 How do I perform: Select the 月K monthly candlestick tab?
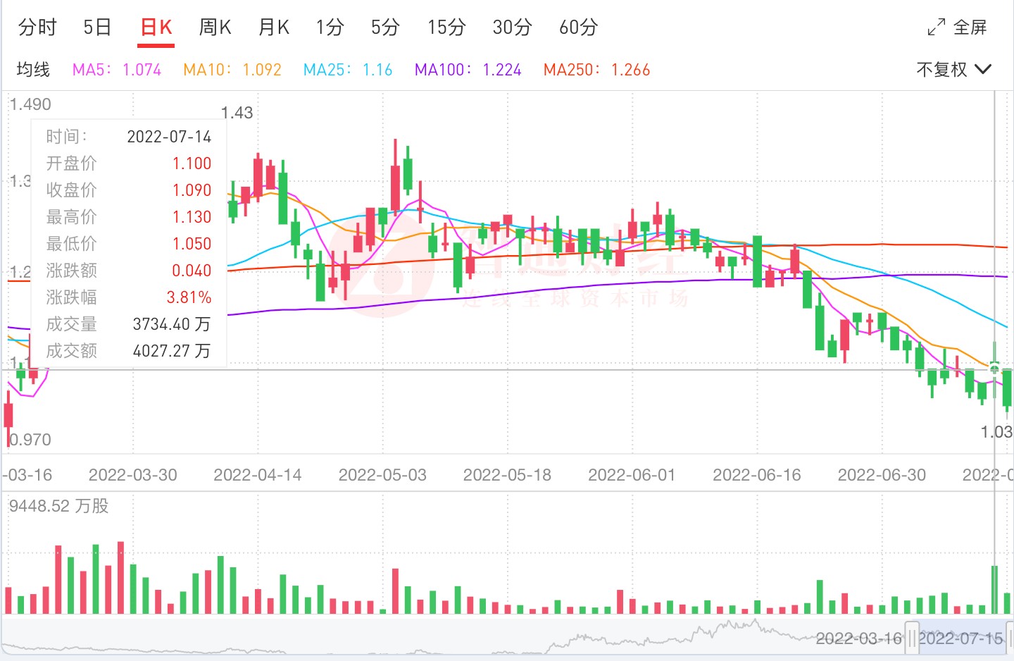274,27
